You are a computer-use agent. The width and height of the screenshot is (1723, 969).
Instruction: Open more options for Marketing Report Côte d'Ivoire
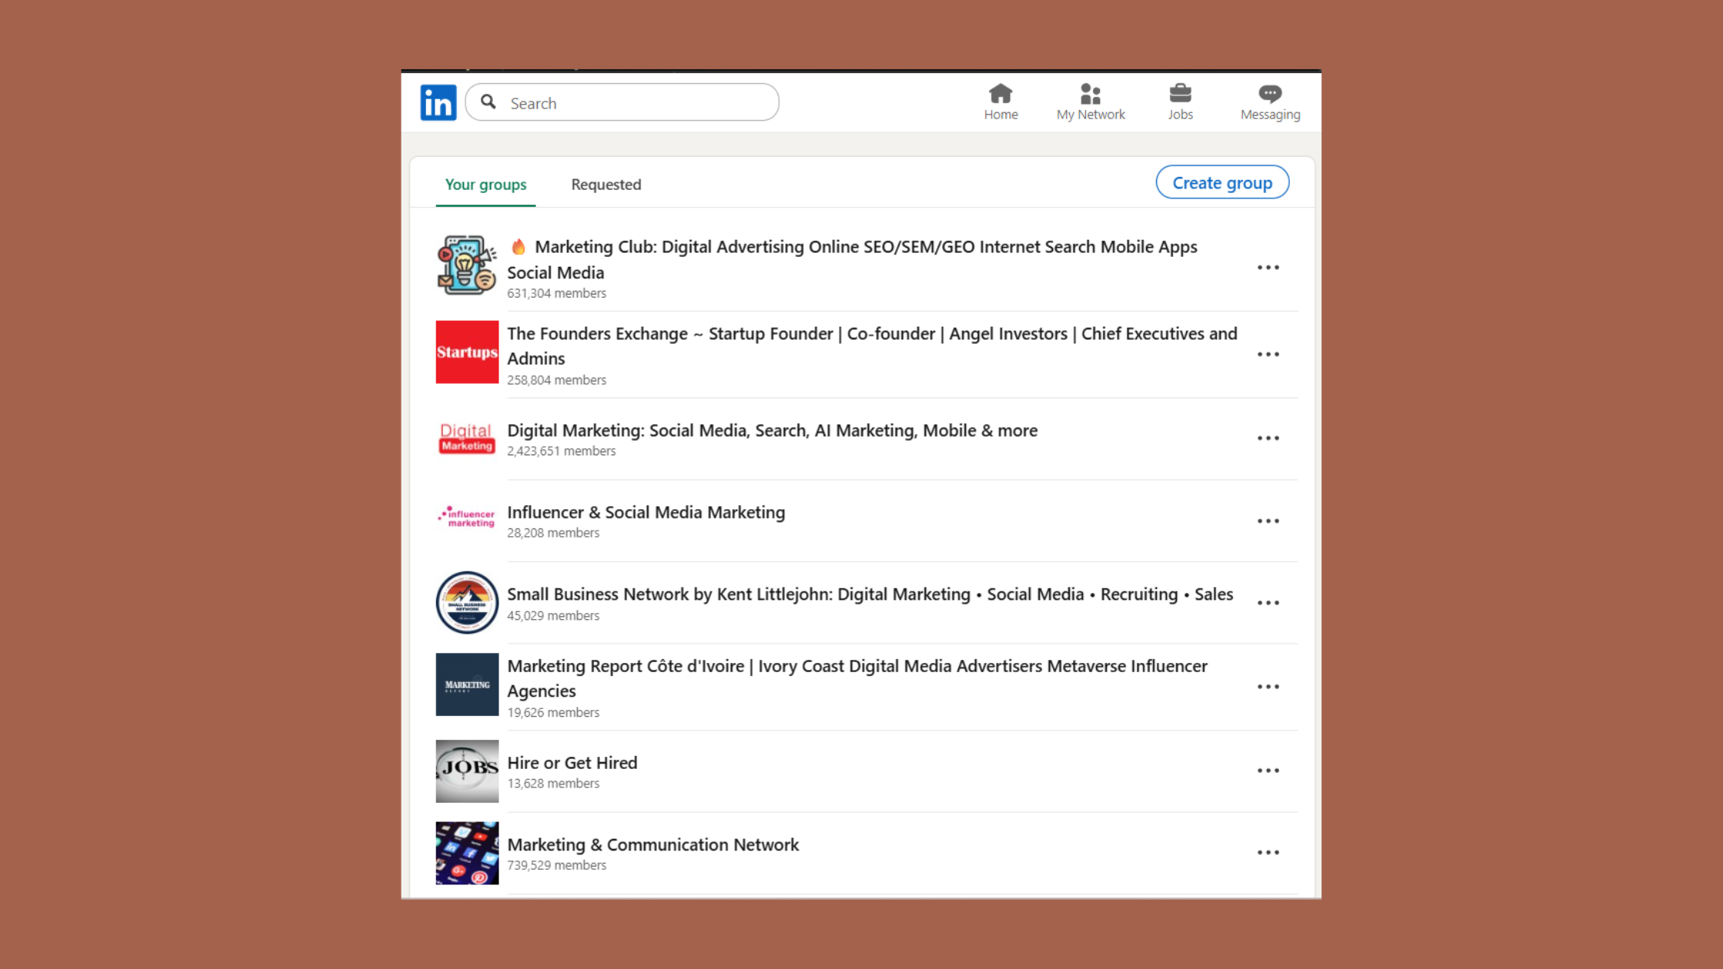point(1268,687)
